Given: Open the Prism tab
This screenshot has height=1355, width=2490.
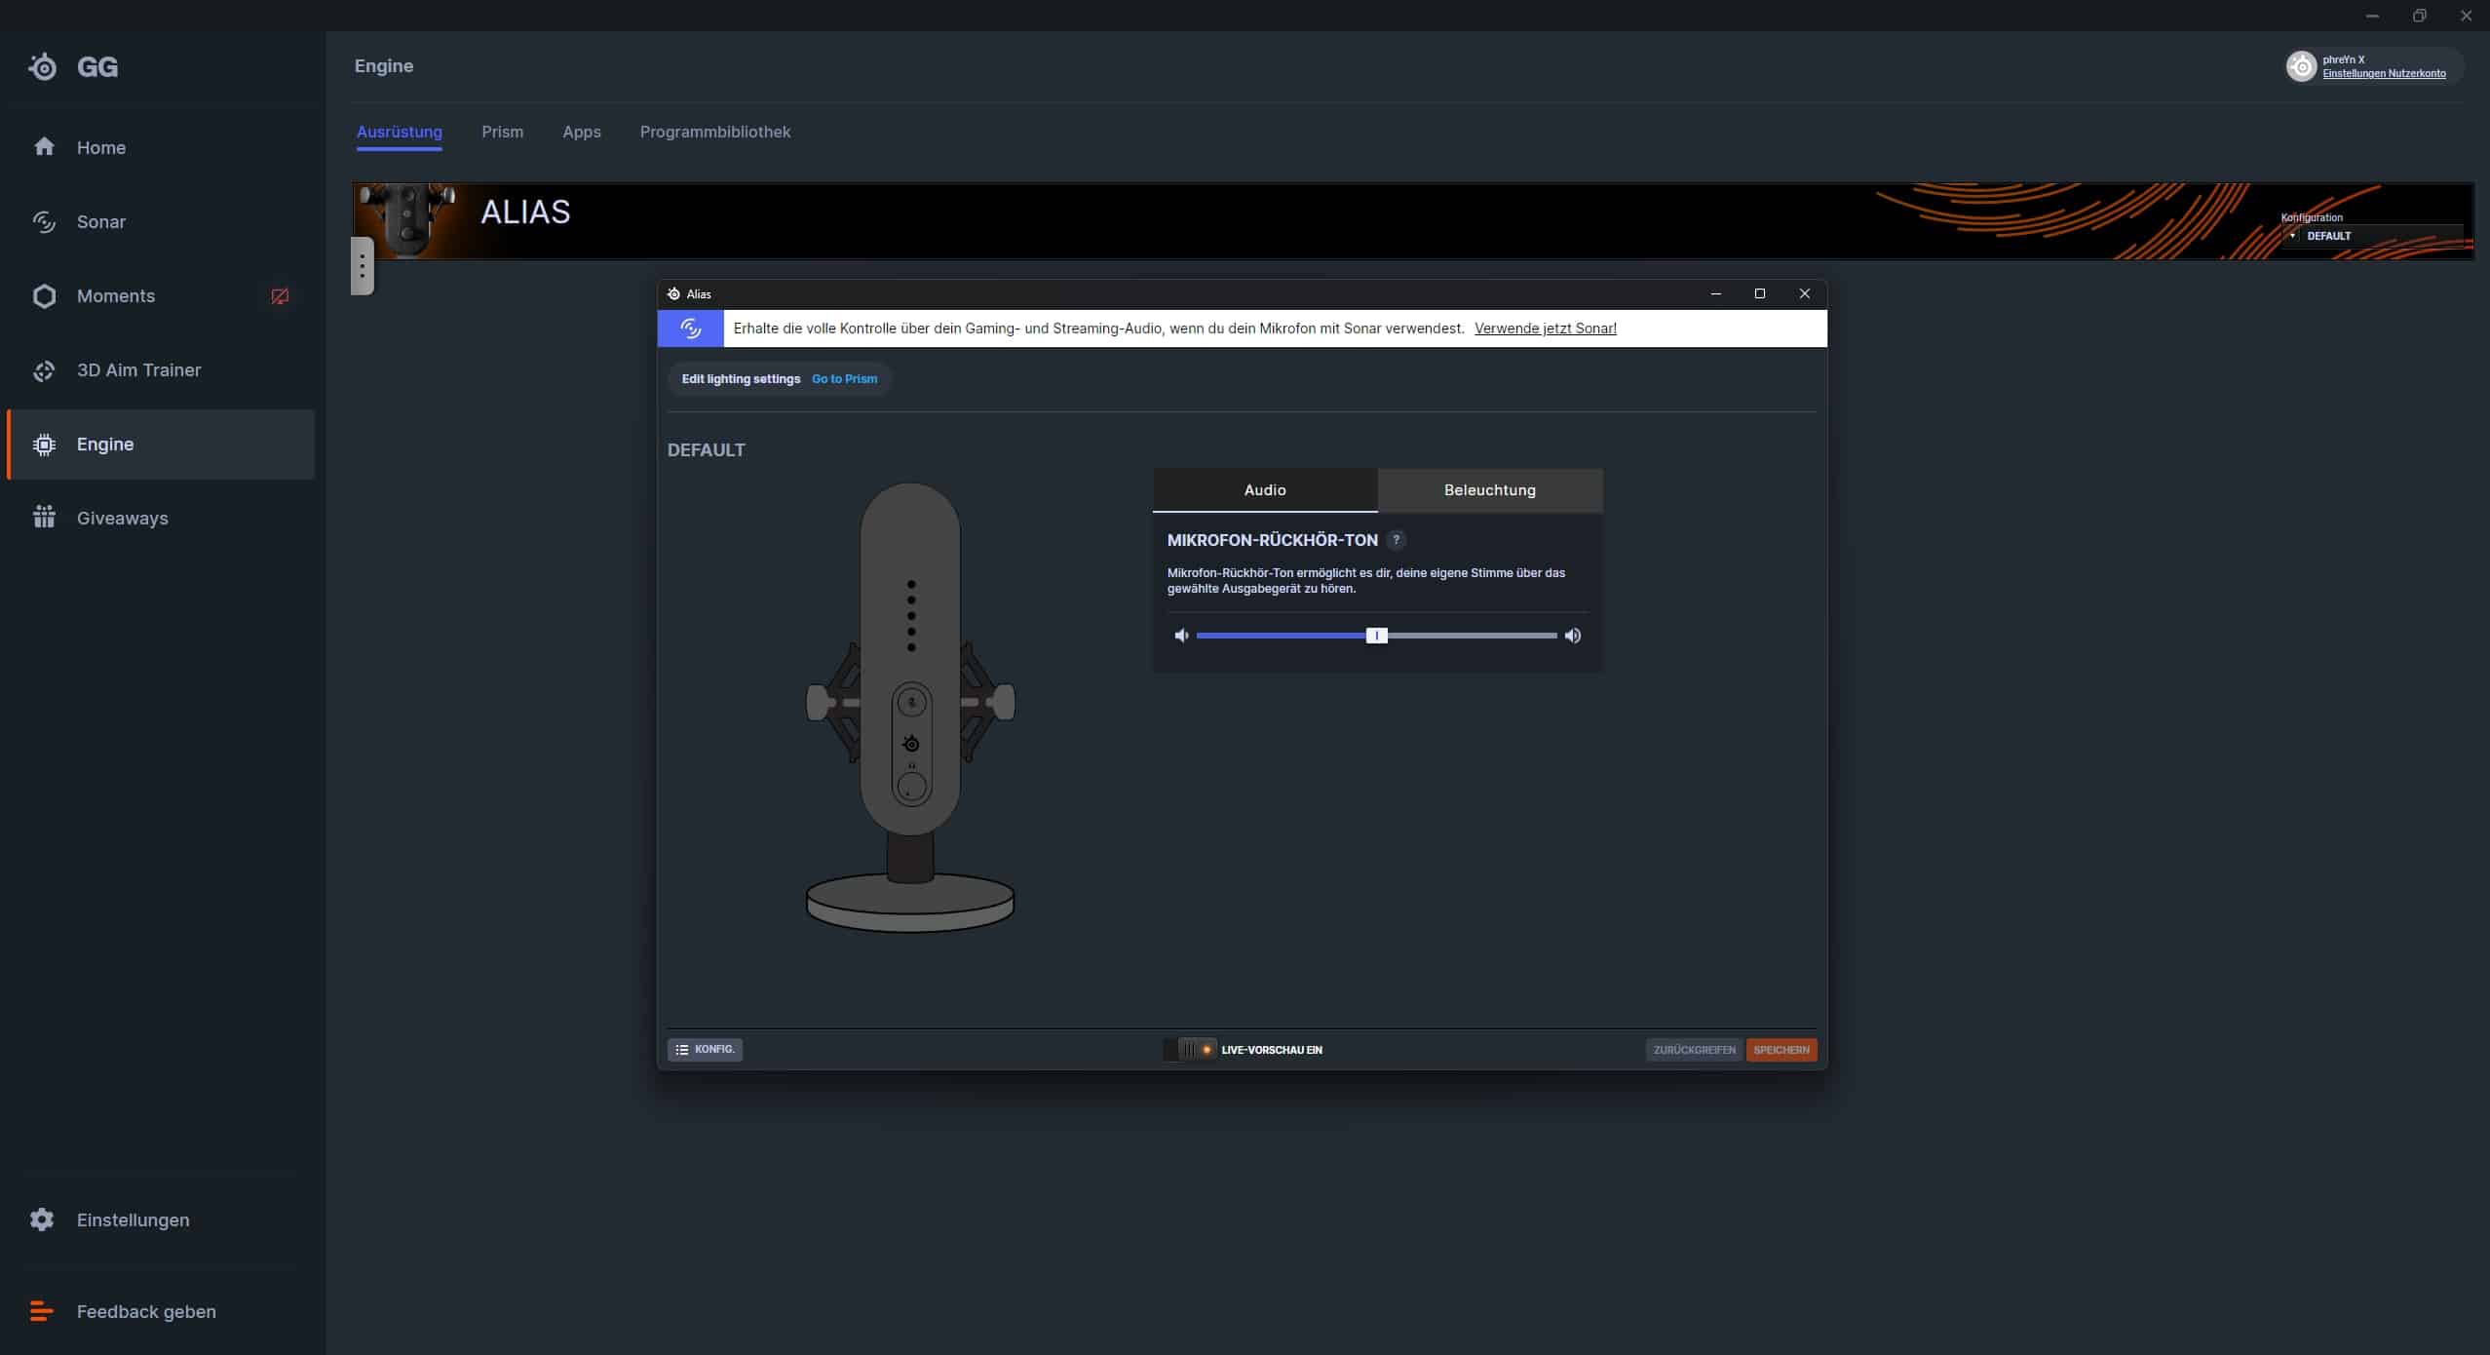Looking at the screenshot, I should tap(502, 133).
